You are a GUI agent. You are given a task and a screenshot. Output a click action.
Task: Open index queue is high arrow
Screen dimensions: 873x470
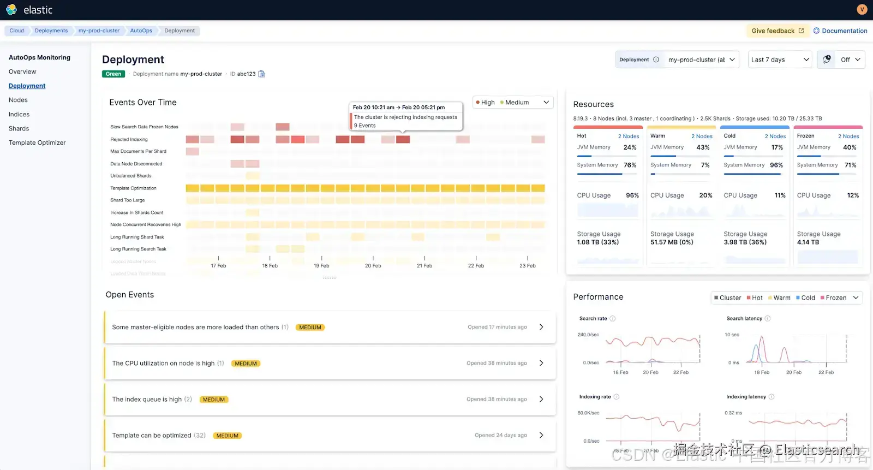pyautogui.click(x=541, y=399)
